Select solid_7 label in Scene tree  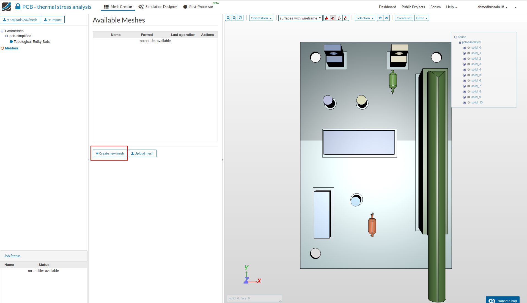click(476, 86)
